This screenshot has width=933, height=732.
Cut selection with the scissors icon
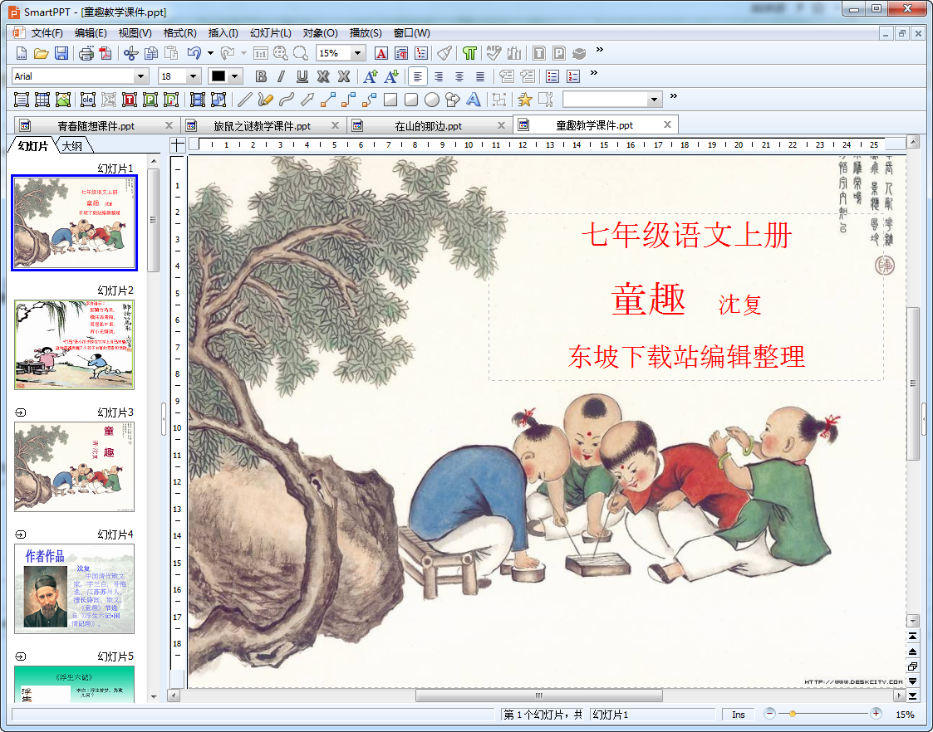130,53
